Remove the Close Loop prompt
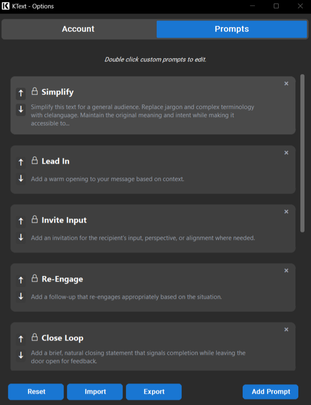 [x=286, y=329]
